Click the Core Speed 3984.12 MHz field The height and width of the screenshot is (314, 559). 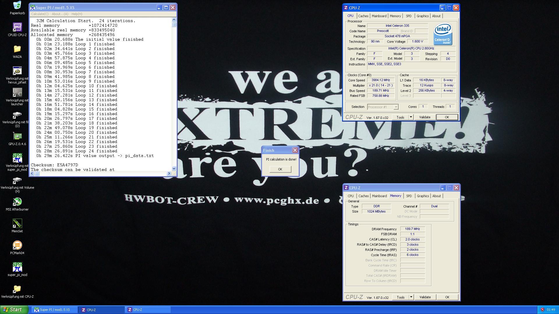[381, 80]
